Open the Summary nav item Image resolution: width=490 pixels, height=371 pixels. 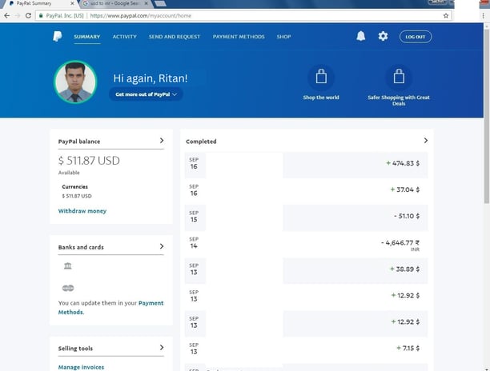87,37
